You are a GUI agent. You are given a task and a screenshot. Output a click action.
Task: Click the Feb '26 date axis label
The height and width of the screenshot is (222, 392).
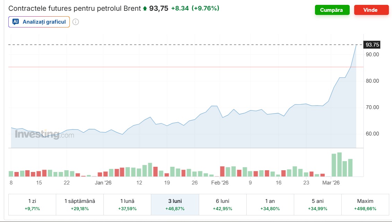(220, 182)
